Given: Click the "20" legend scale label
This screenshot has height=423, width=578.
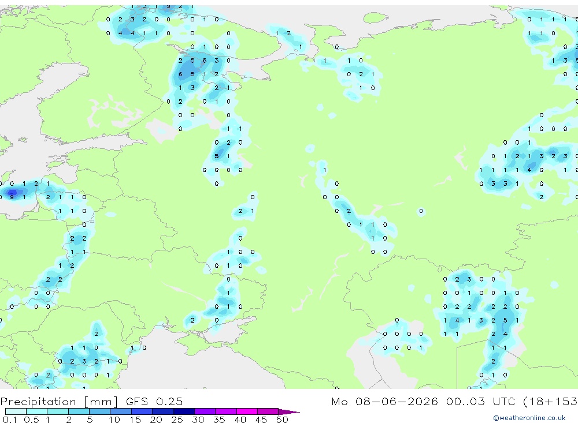Looking at the screenshot, I should (x=156, y=420).
